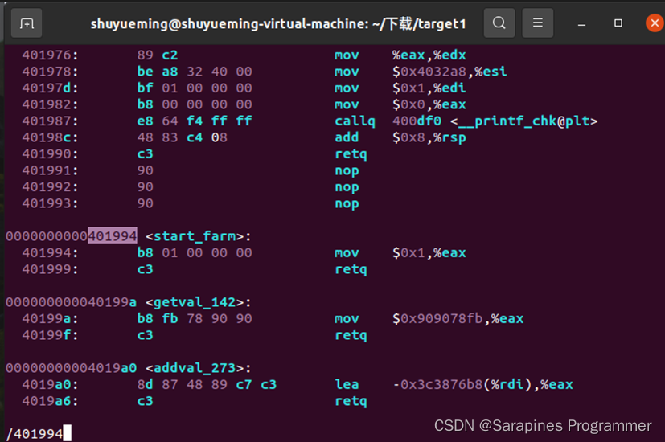The width and height of the screenshot is (665, 442).
Task: Click address 401990:
Action: [51, 153]
